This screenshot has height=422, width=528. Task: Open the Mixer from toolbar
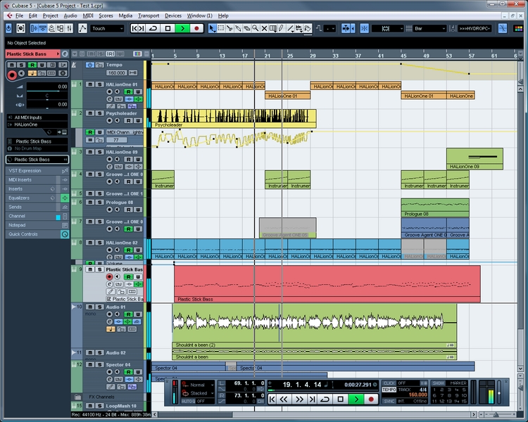click(x=69, y=29)
